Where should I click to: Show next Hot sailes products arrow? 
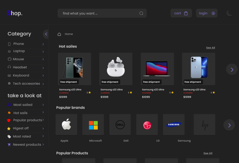[x=232, y=70]
